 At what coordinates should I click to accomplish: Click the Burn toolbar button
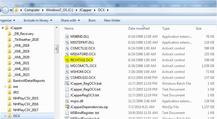92,20
